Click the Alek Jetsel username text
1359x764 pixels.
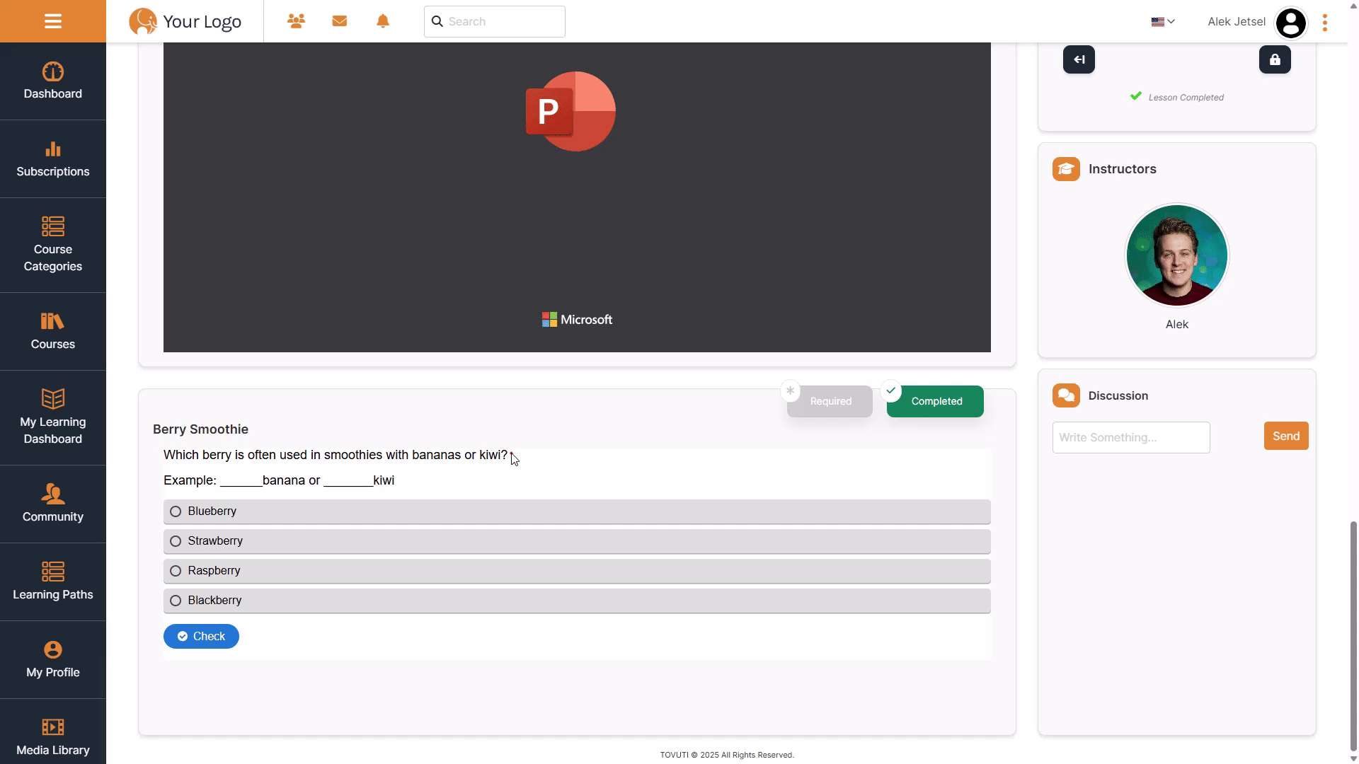(1237, 22)
